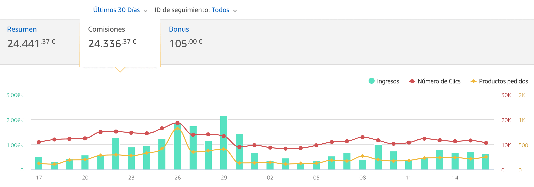
Task: Select the Comisiones tab
Action: click(107, 29)
